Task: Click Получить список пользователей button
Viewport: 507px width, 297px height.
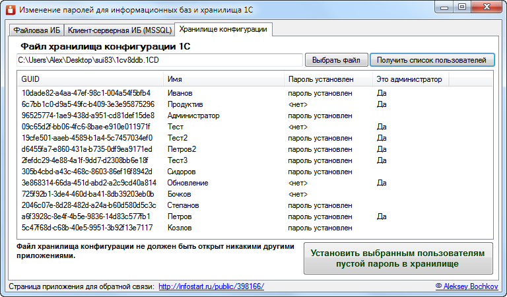Action: (432, 60)
